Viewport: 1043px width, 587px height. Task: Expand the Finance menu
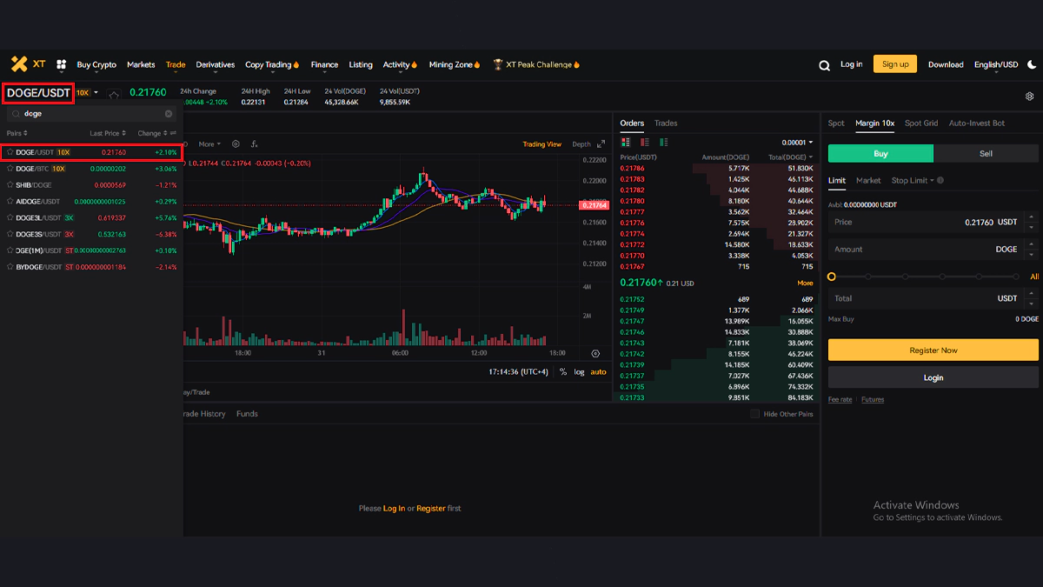pos(324,64)
